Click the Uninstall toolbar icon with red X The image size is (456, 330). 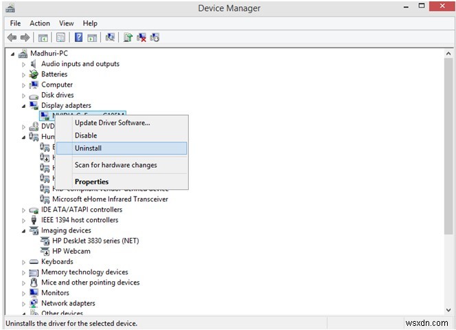141,37
